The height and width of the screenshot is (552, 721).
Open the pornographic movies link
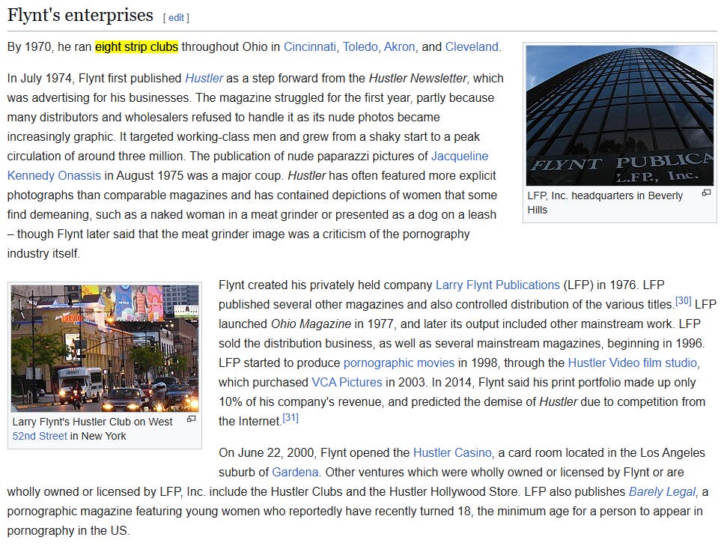[398, 363]
